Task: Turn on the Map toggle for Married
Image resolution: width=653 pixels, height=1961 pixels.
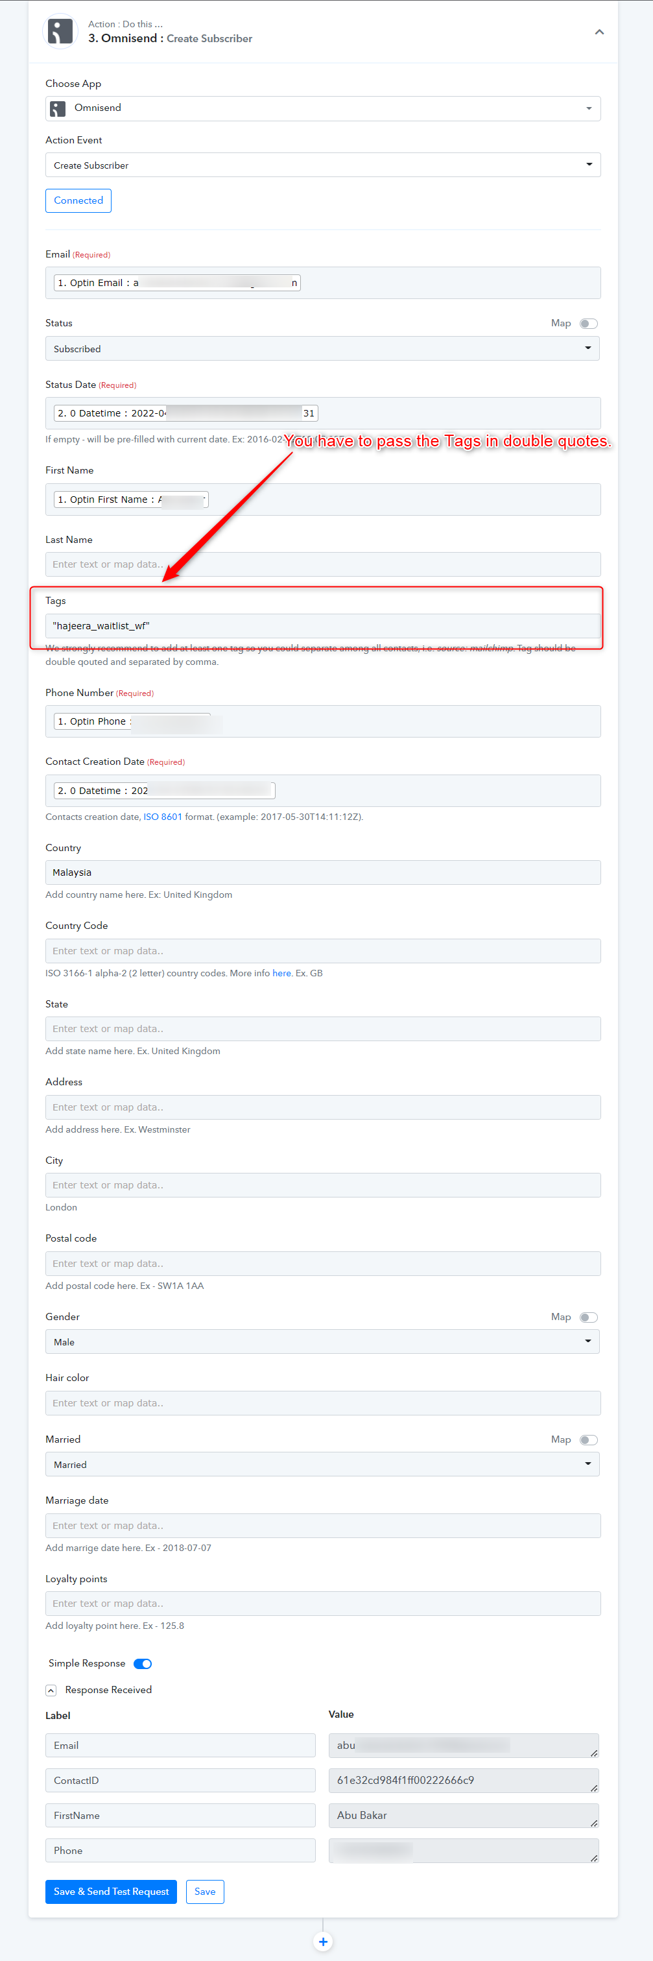Action: point(588,1439)
